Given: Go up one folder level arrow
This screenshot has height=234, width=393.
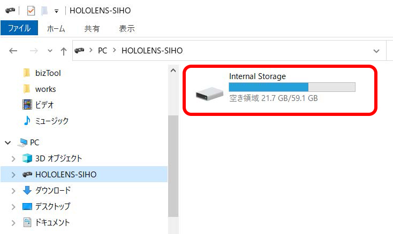Looking at the screenshot, I should tap(64, 51).
